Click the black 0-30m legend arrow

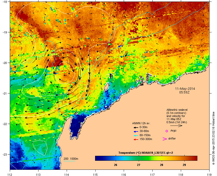(136, 127)
